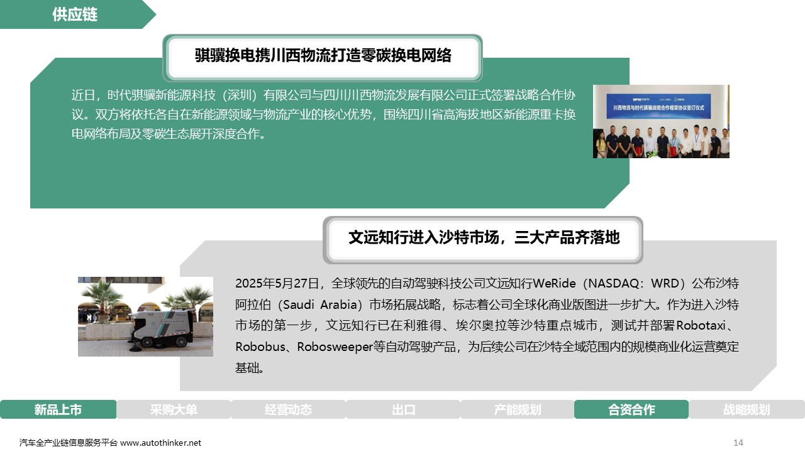
Task: Go to the 经营动态 tab
Action: (x=288, y=410)
